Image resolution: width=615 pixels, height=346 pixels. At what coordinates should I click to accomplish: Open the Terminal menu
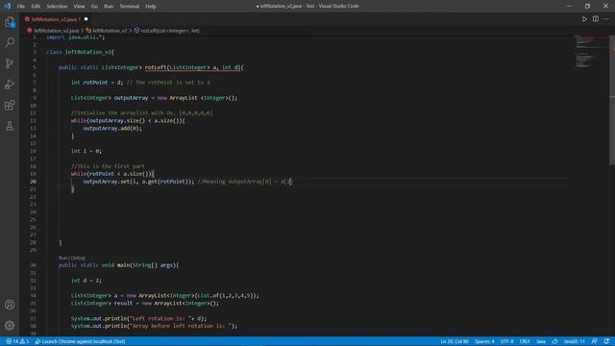(129, 7)
